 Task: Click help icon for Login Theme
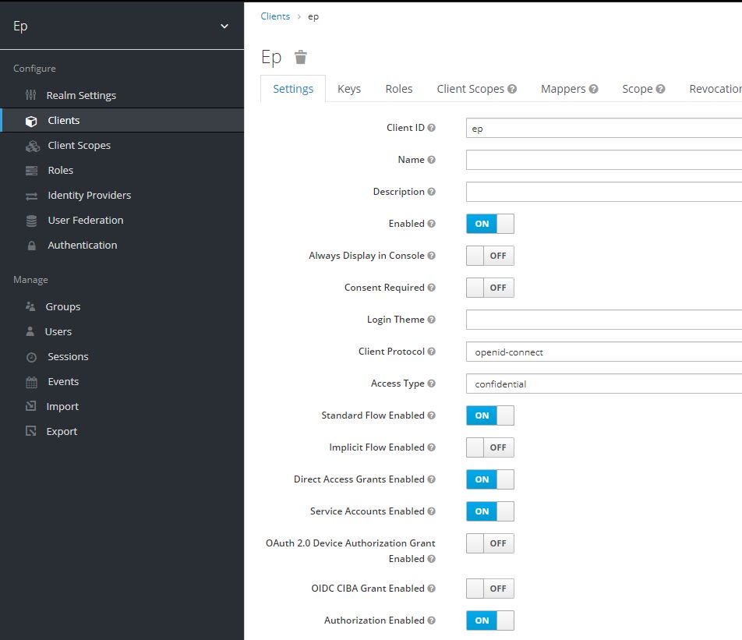[431, 320]
